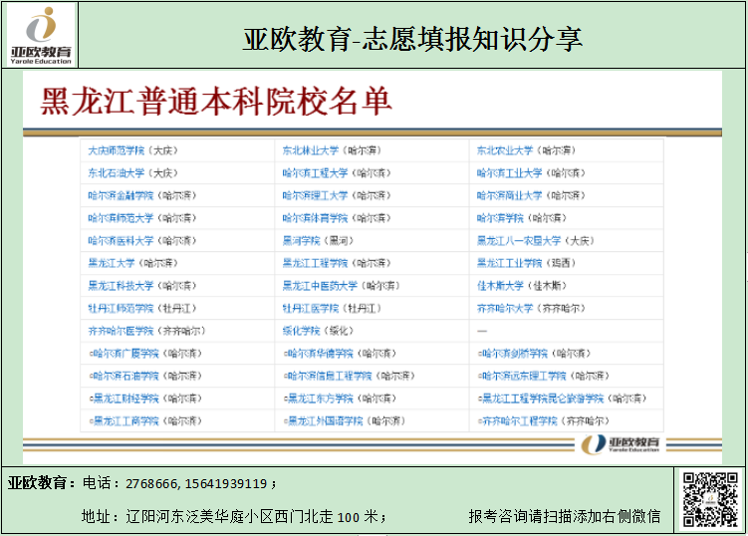
Task: Click the small 亚欧教育 logo in the slide footer
Action: [621, 444]
